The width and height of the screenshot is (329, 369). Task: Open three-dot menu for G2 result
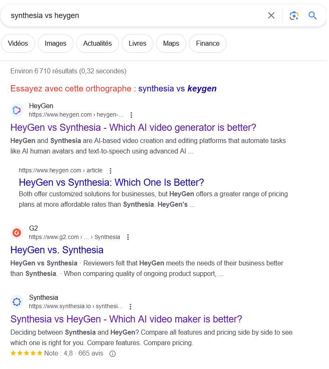click(128, 237)
